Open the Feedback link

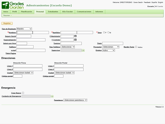[x=147, y=2]
